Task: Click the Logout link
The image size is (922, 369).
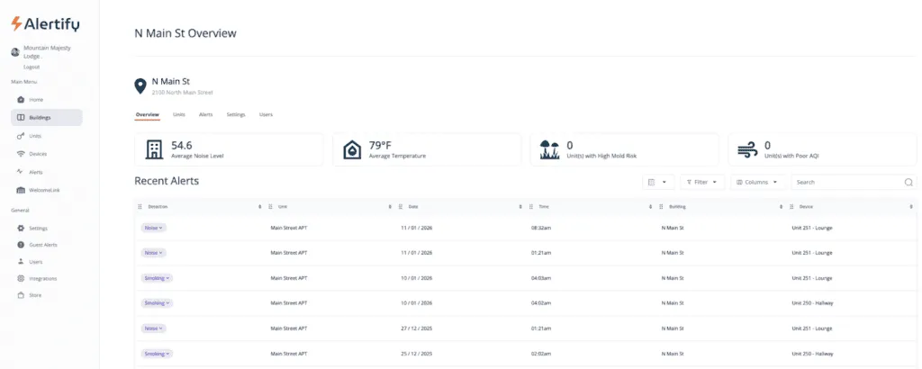Action: click(32, 67)
